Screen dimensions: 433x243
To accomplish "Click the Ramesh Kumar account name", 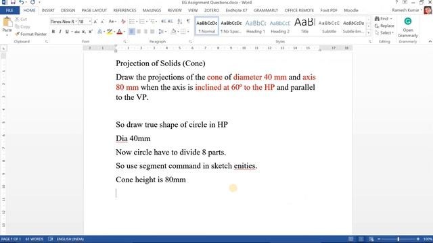I will (x=405, y=10).
